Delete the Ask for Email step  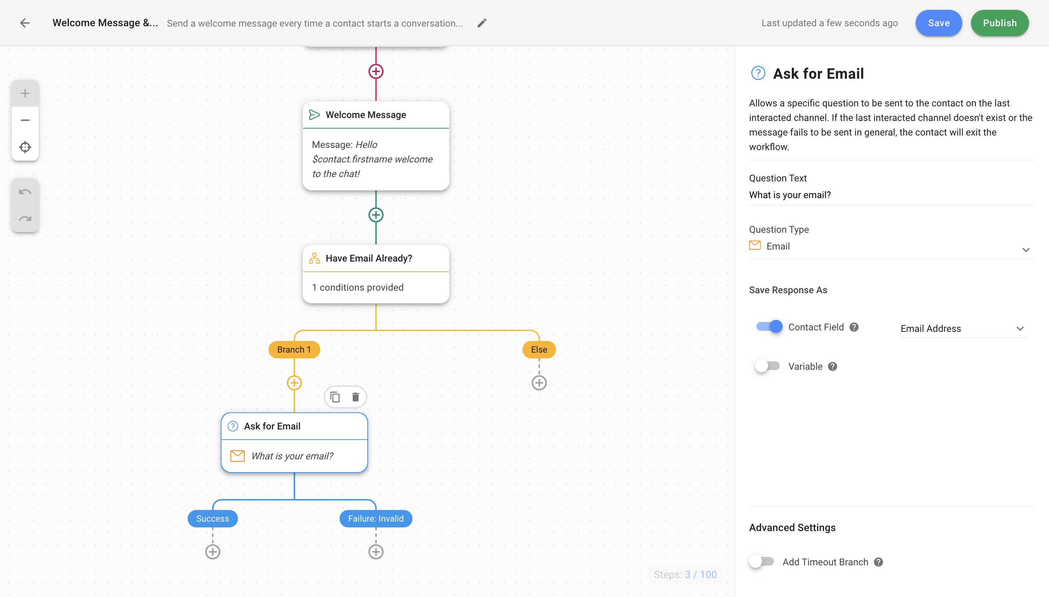(x=356, y=397)
